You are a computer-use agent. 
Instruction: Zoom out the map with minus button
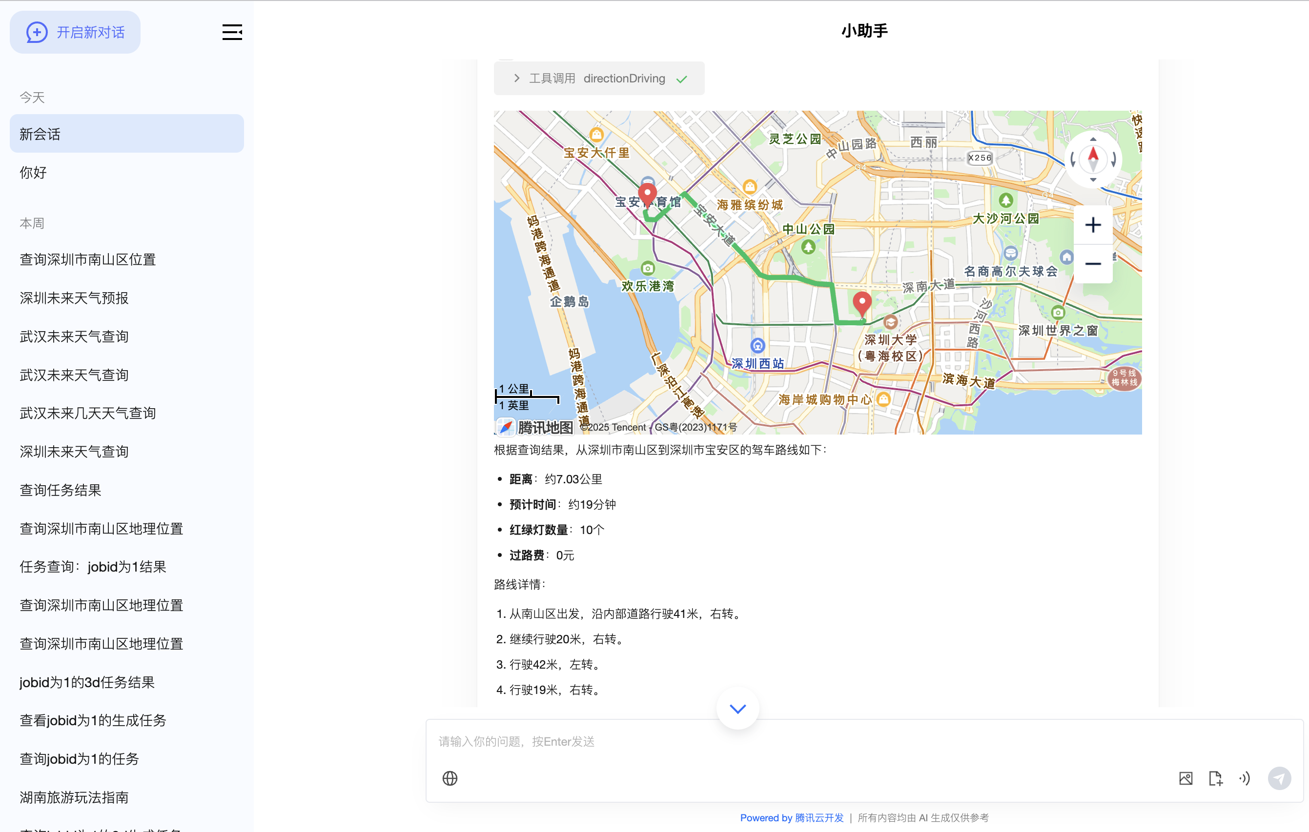click(x=1093, y=264)
